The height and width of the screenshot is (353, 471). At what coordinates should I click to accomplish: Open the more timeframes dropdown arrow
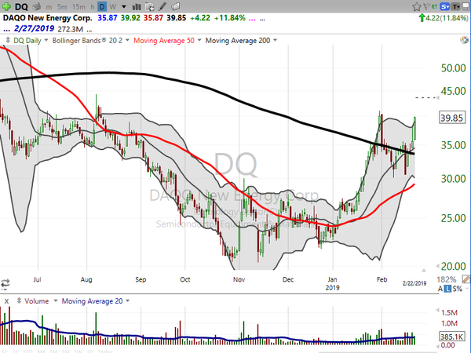[124, 6]
